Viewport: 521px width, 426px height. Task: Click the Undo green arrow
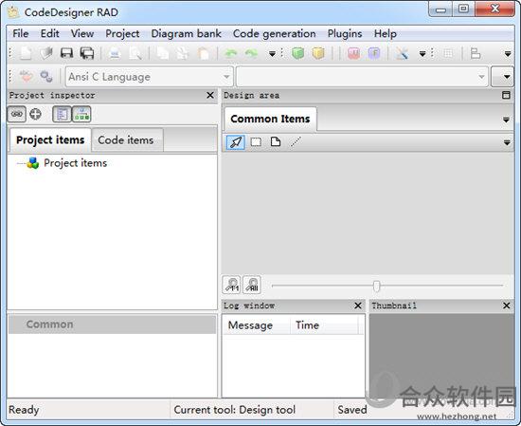(231, 53)
